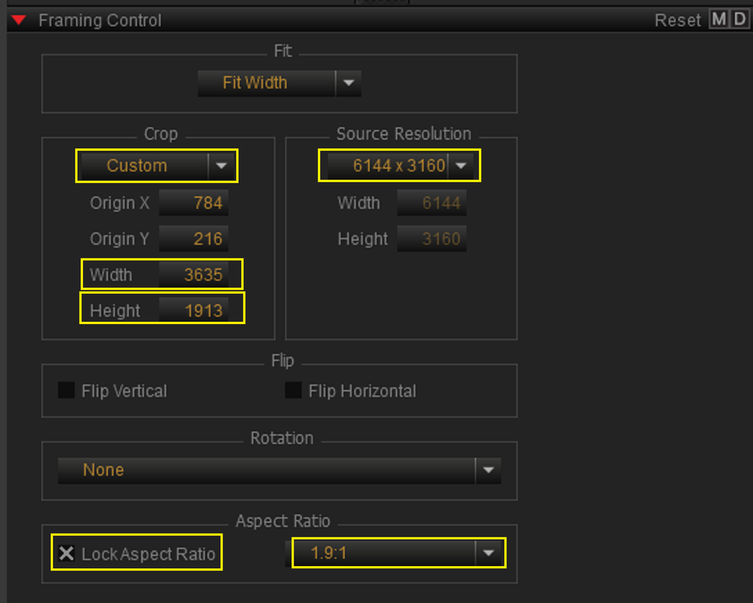Click the Source Resolution Height field
This screenshot has width=753, height=603.
point(432,238)
